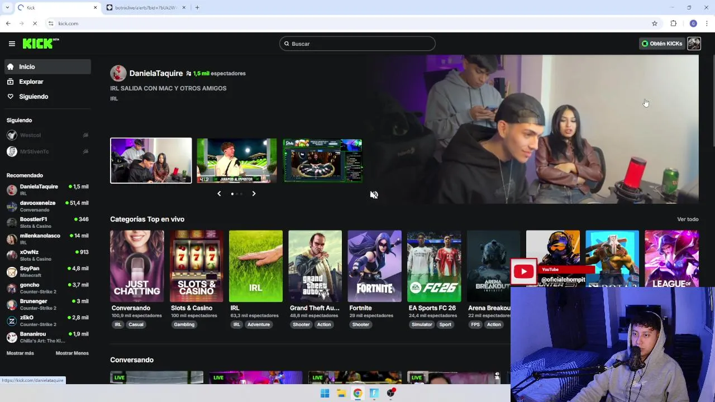
Task: Go to next featured stream arrow
Action: [254, 194]
